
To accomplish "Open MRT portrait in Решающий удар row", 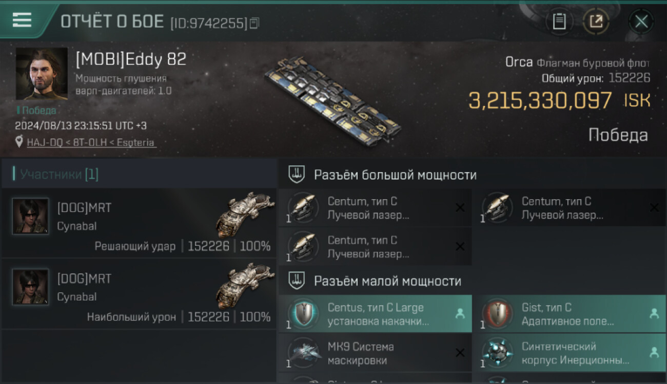I will (31, 216).
